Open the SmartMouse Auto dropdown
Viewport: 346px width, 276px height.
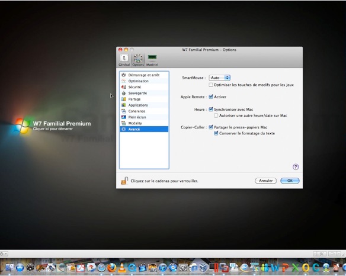(219, 78)
